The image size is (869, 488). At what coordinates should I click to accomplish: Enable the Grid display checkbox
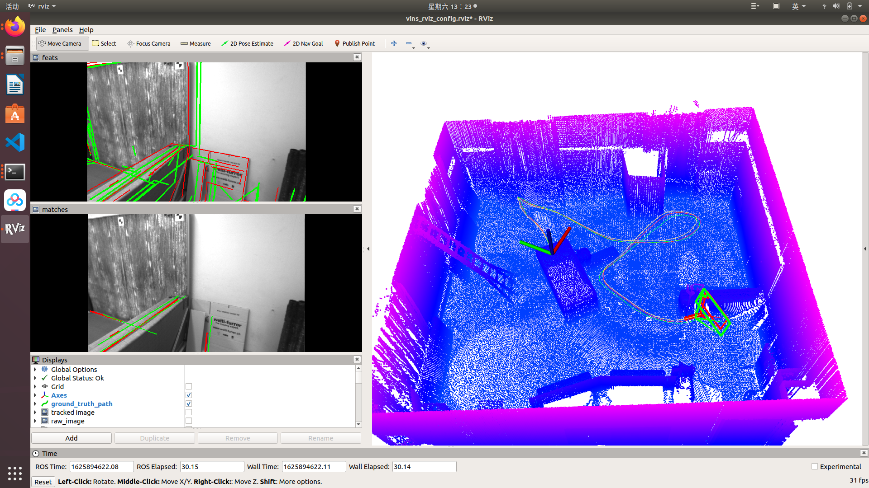click(x=188, y=386)
